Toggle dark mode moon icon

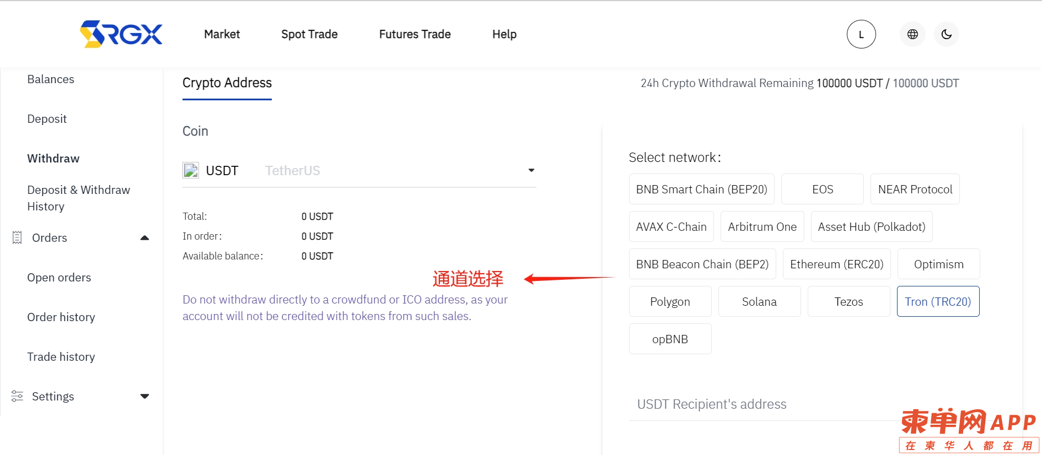pos(947,34)
